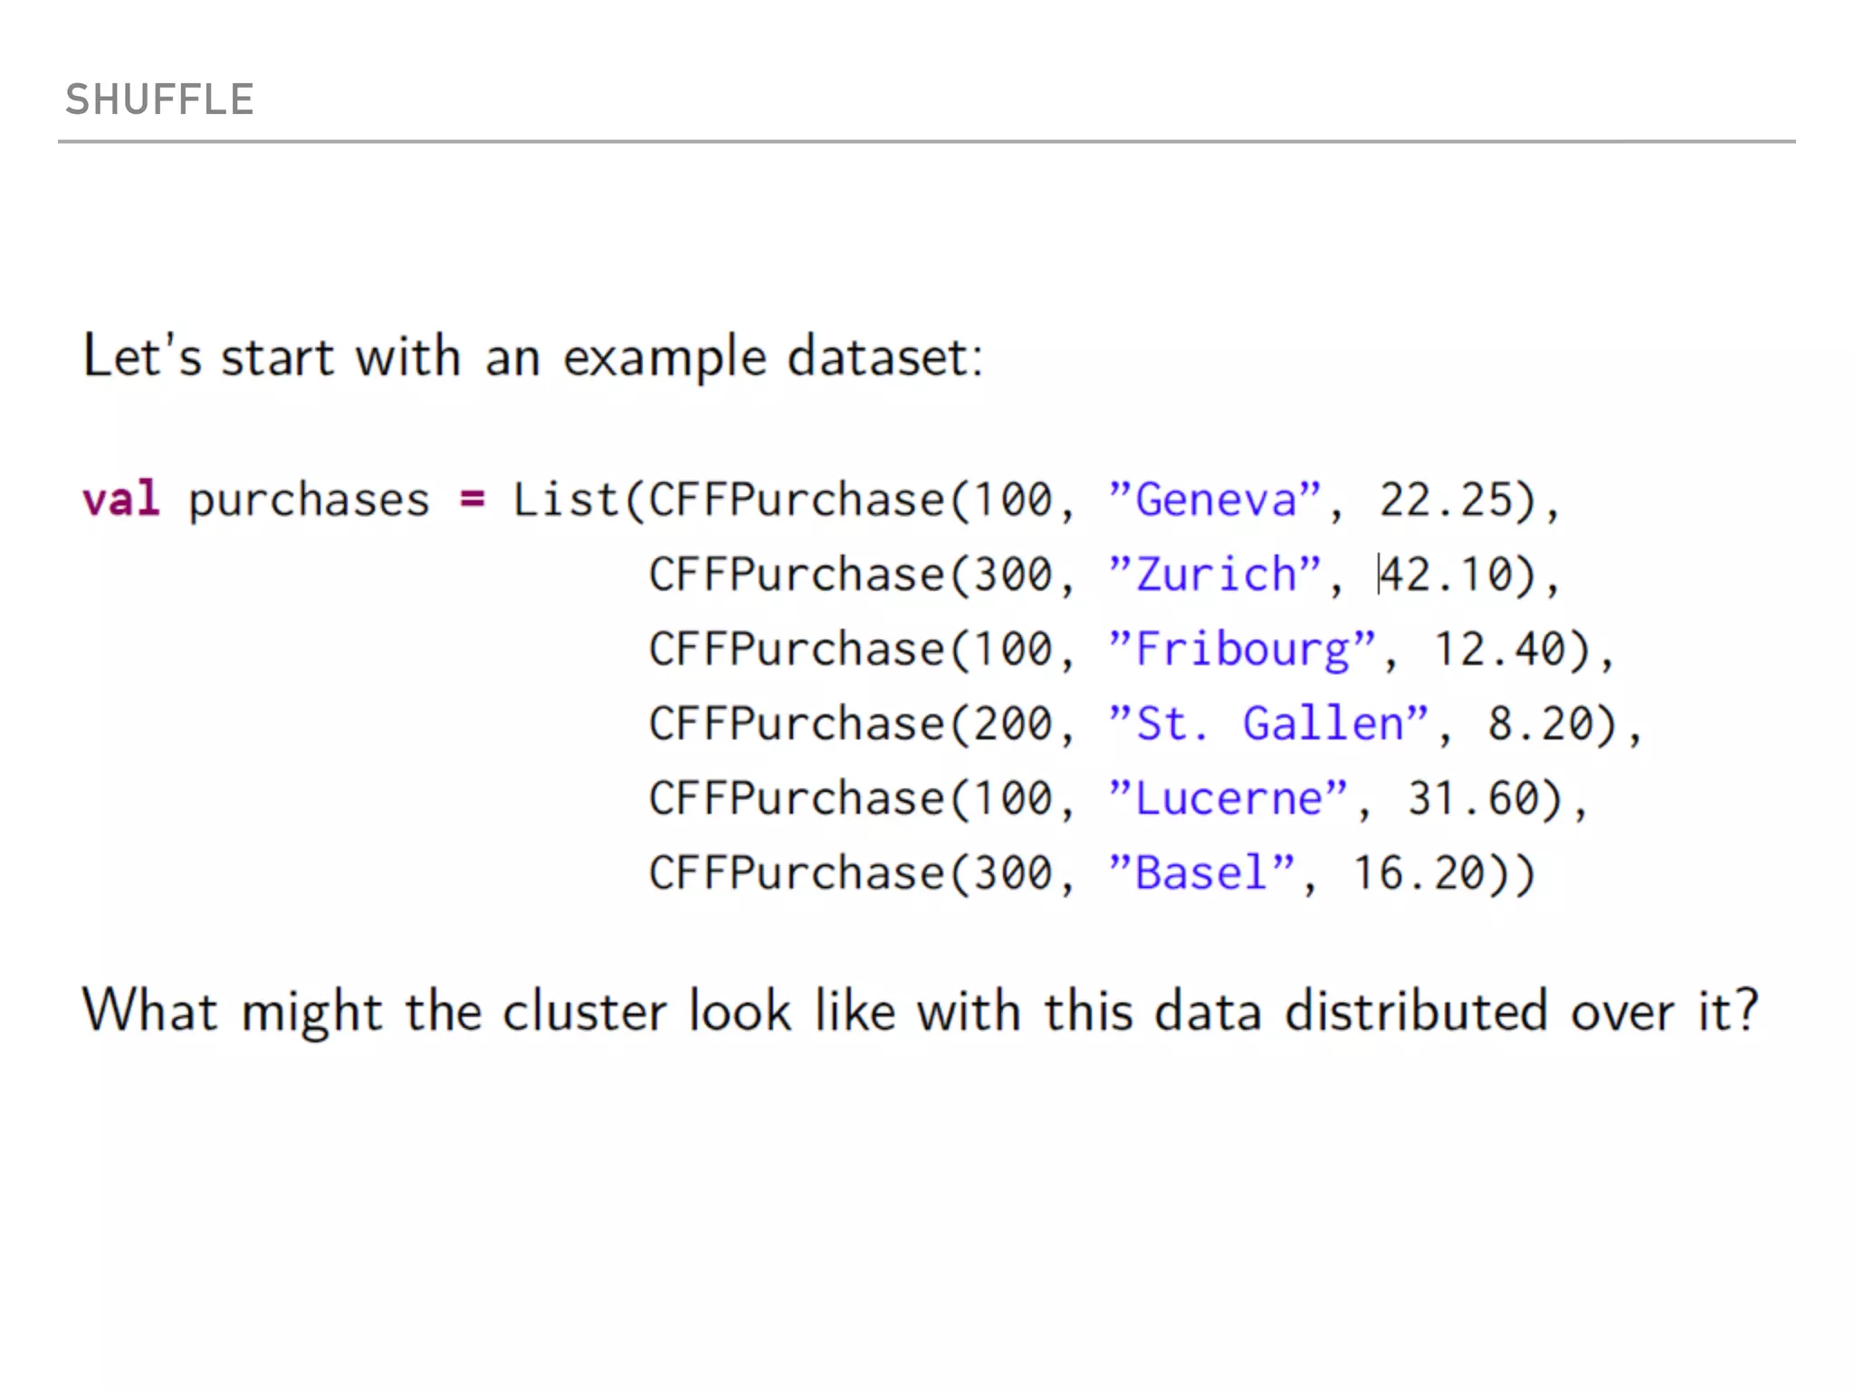Click the "What might the cluster look like" question
The width and height of the screenshot is (1854, 1390).
point(920,1010)
